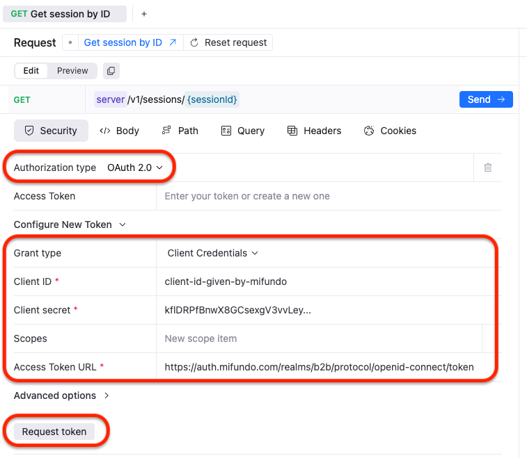Expand Advanced options
This screenshot has height=458, width=527.
(61, 395)
